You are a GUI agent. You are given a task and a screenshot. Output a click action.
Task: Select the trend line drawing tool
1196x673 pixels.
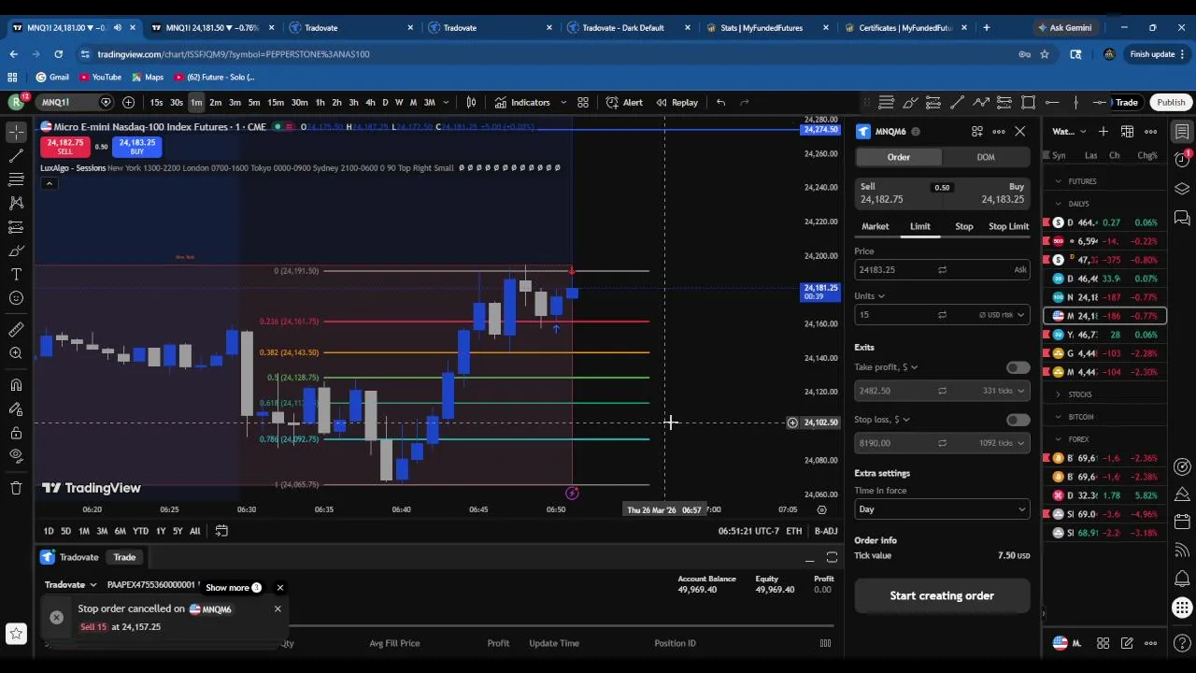(x=16, y=155)
